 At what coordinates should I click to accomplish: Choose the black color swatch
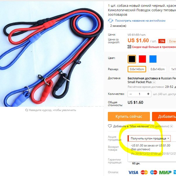pos(132,59)
